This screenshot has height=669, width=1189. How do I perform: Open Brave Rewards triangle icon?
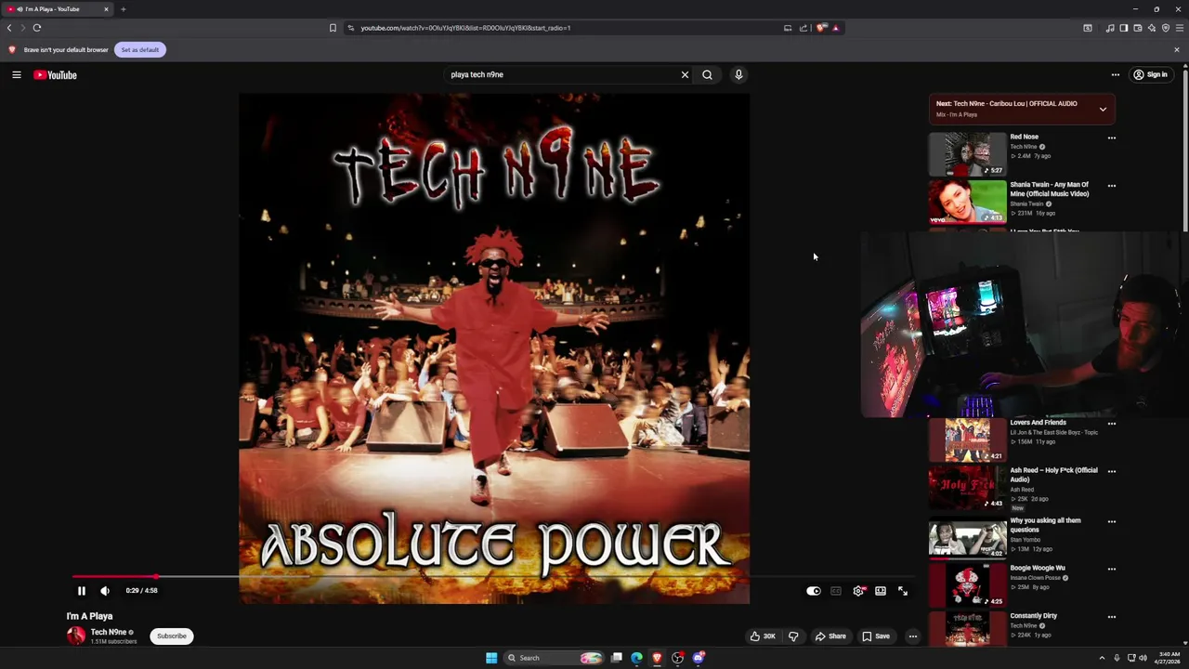(x=835, y=28)
